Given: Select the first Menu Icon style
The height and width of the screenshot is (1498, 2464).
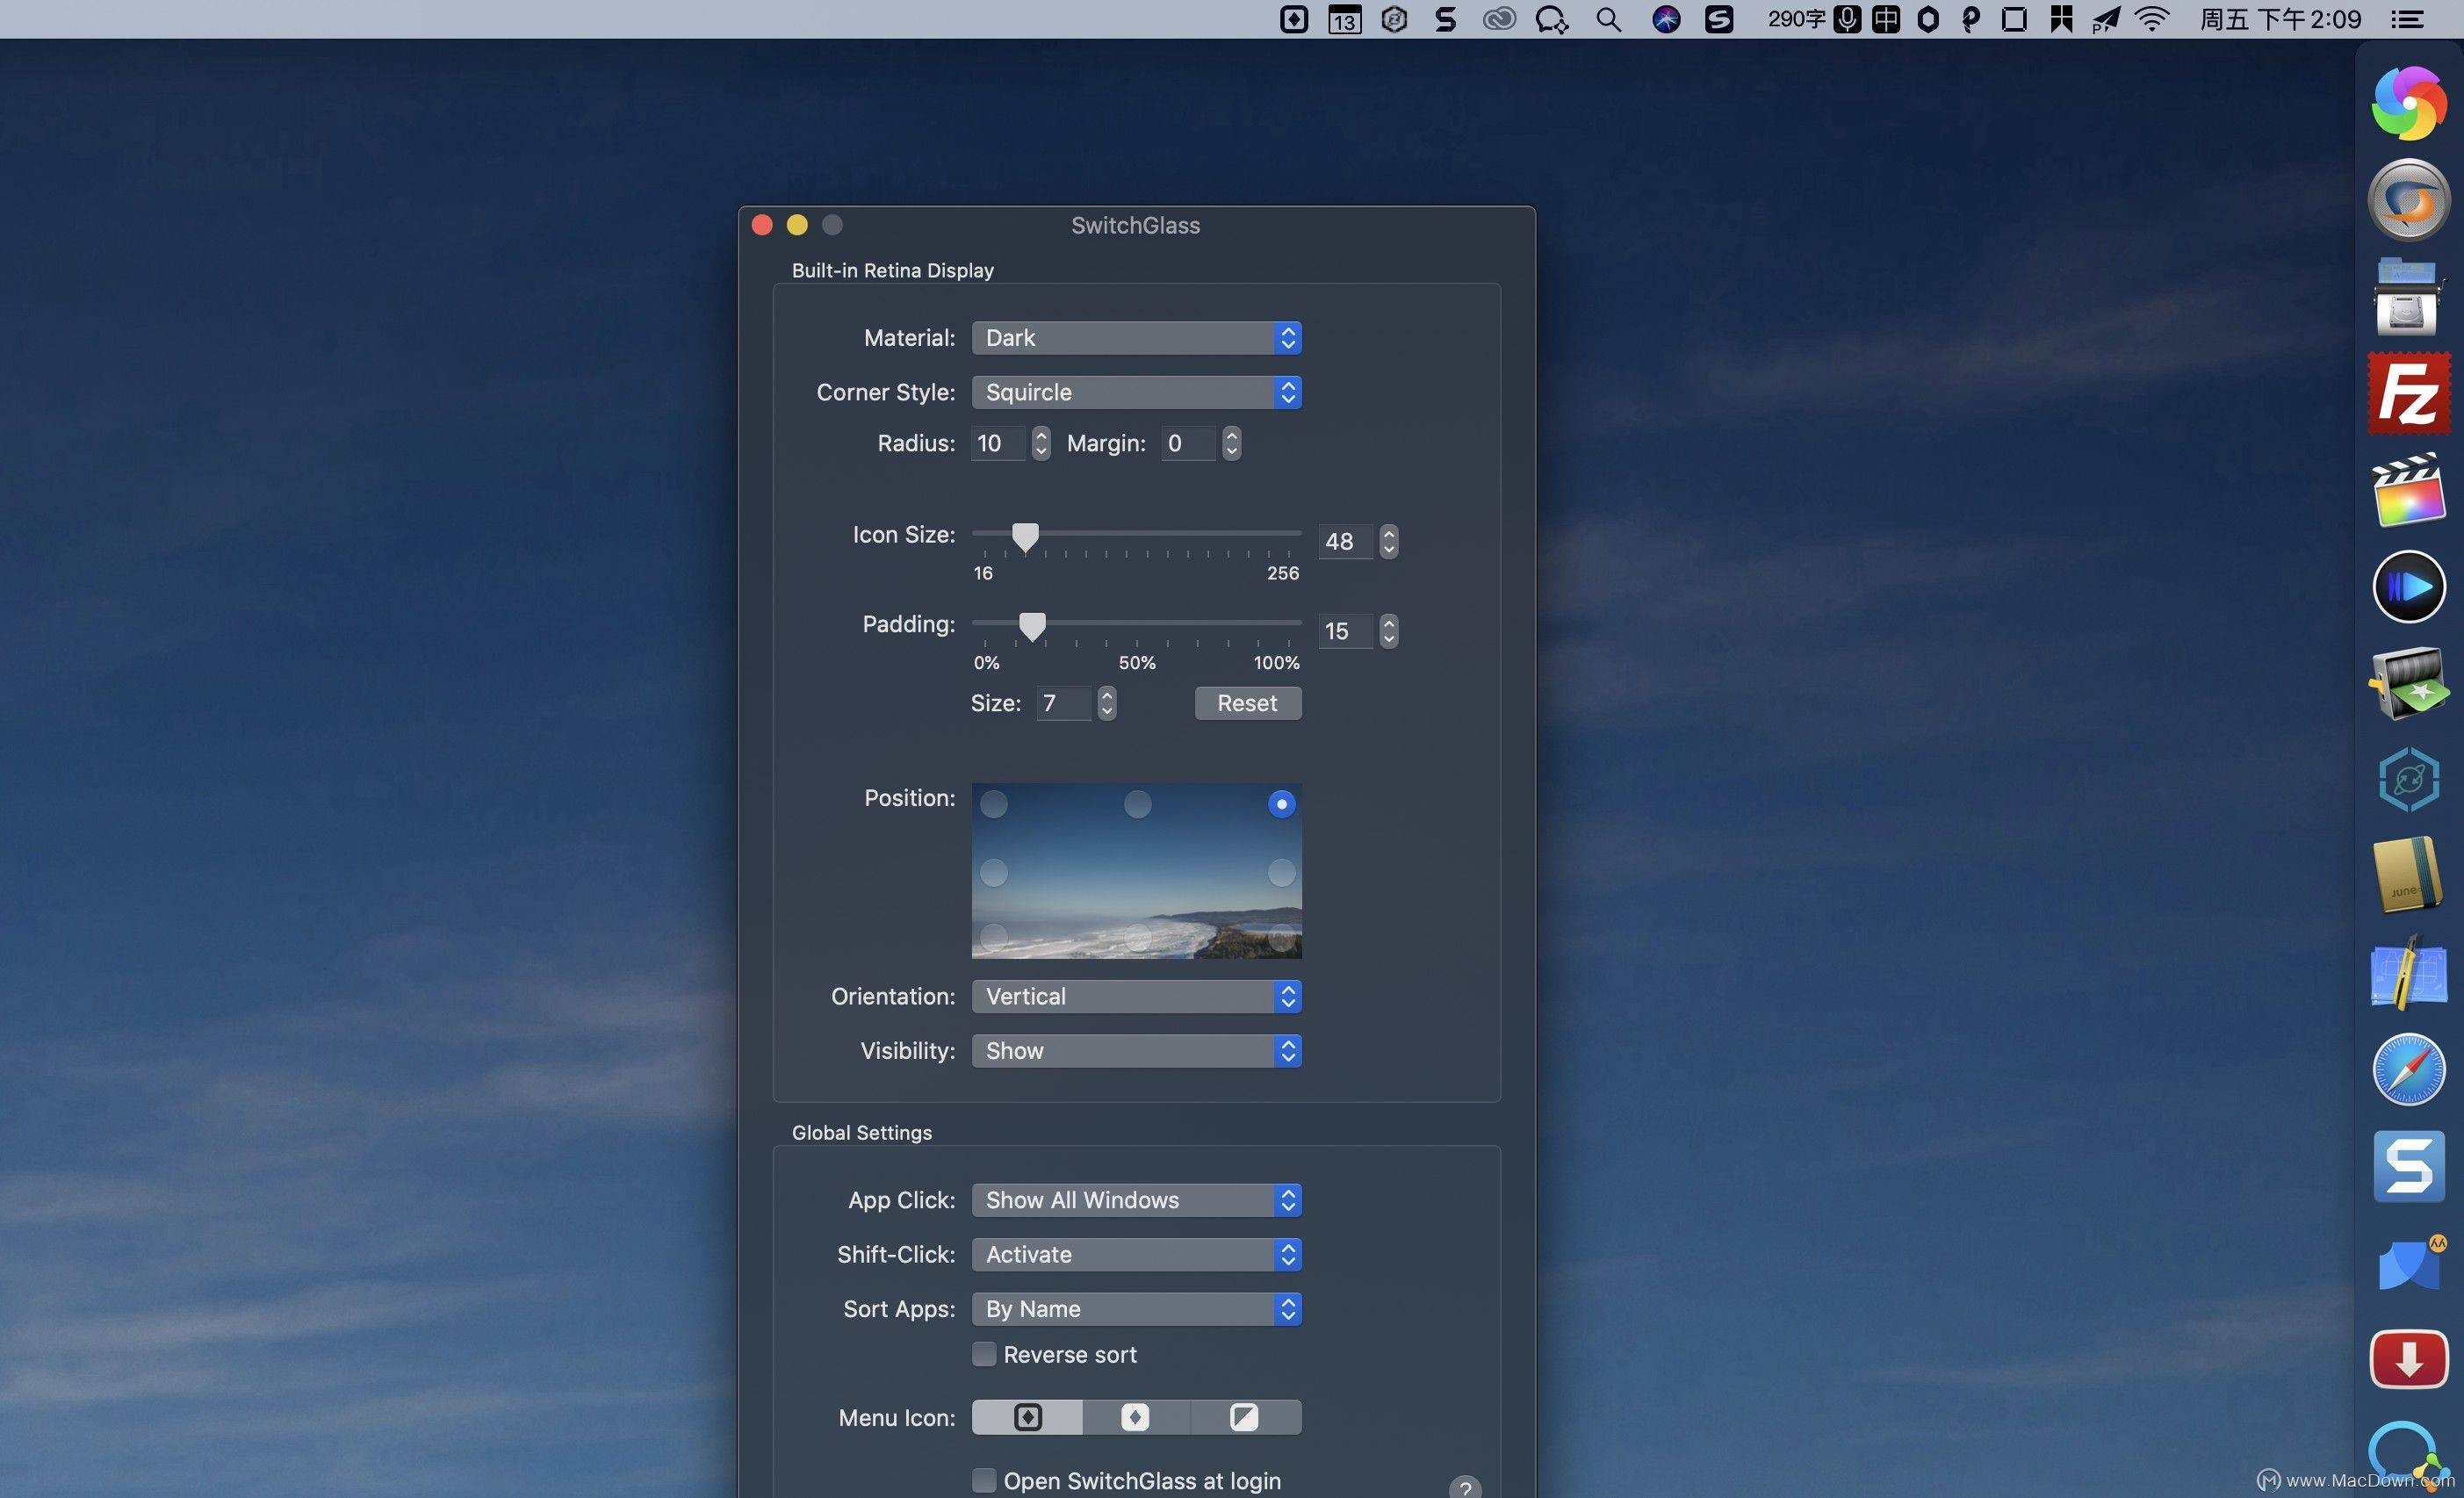Looking at the screenshot, I should click(1027, 1417).
